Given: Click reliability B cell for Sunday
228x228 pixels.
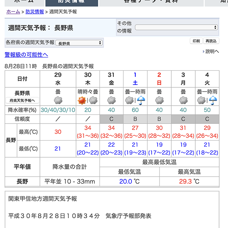Looking at the screenshot, I should tap(159, 119).
